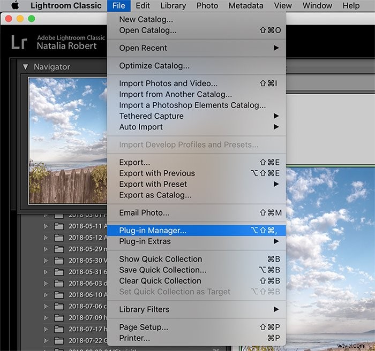Open the Apple menu
The image size is (375, 351).
[16, 5]
